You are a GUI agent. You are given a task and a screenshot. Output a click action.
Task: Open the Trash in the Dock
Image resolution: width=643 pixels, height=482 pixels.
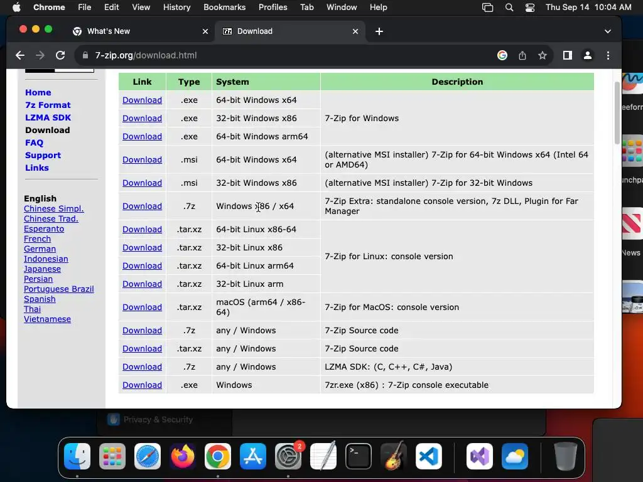[x=565, y=456]
